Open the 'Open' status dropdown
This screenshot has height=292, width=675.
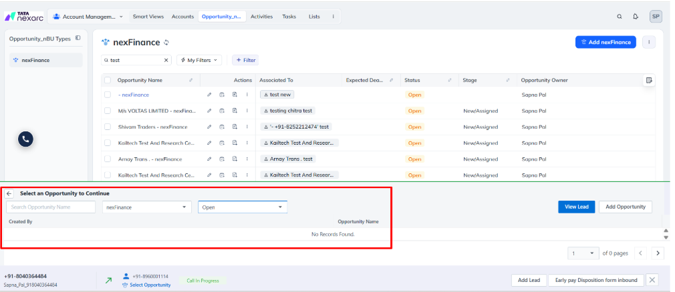242,207
